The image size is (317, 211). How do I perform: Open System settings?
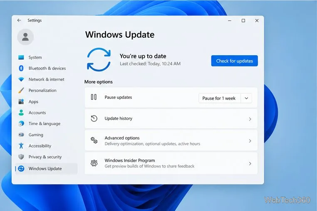tap(35, 57)
